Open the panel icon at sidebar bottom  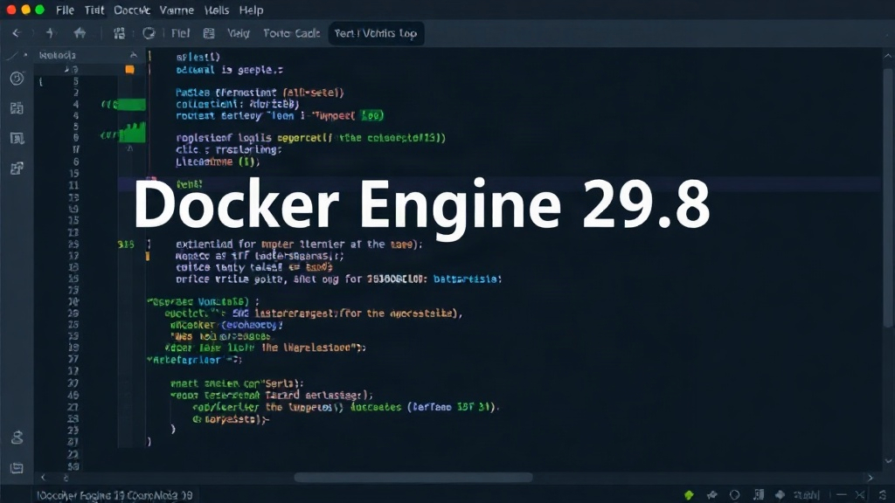17,468
